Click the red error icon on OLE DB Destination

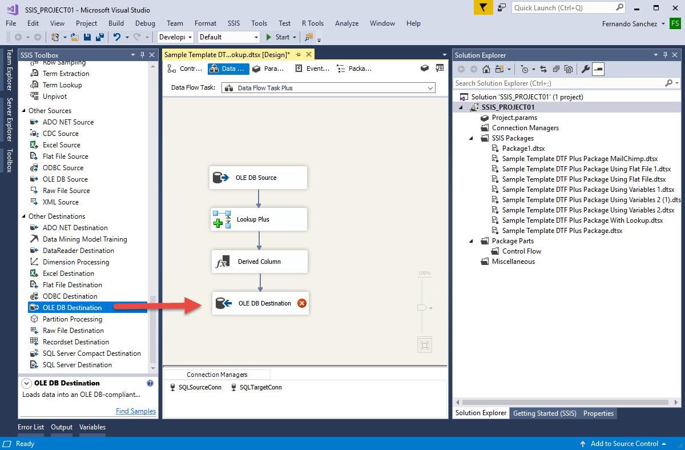(302, 303)
